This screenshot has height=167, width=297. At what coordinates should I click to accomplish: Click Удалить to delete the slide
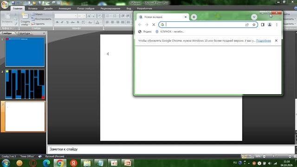click(38, 24)
